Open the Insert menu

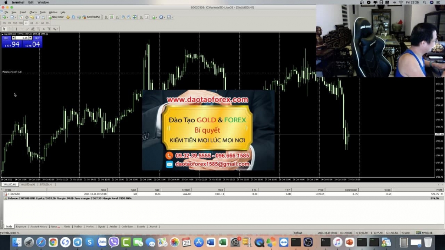click(23, 12)
